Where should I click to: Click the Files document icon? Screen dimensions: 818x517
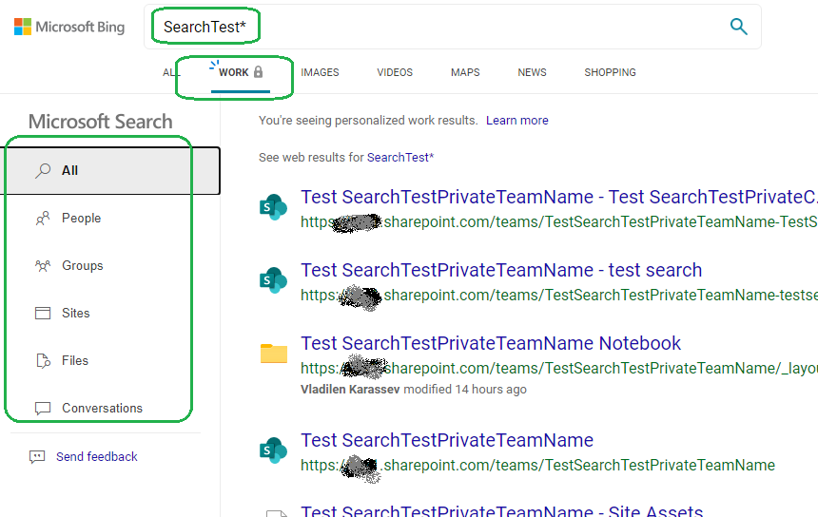pos(43,360)
